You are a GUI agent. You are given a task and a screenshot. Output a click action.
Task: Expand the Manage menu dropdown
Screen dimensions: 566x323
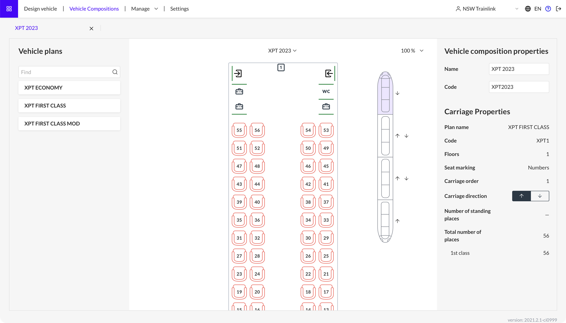click(144, 8)
